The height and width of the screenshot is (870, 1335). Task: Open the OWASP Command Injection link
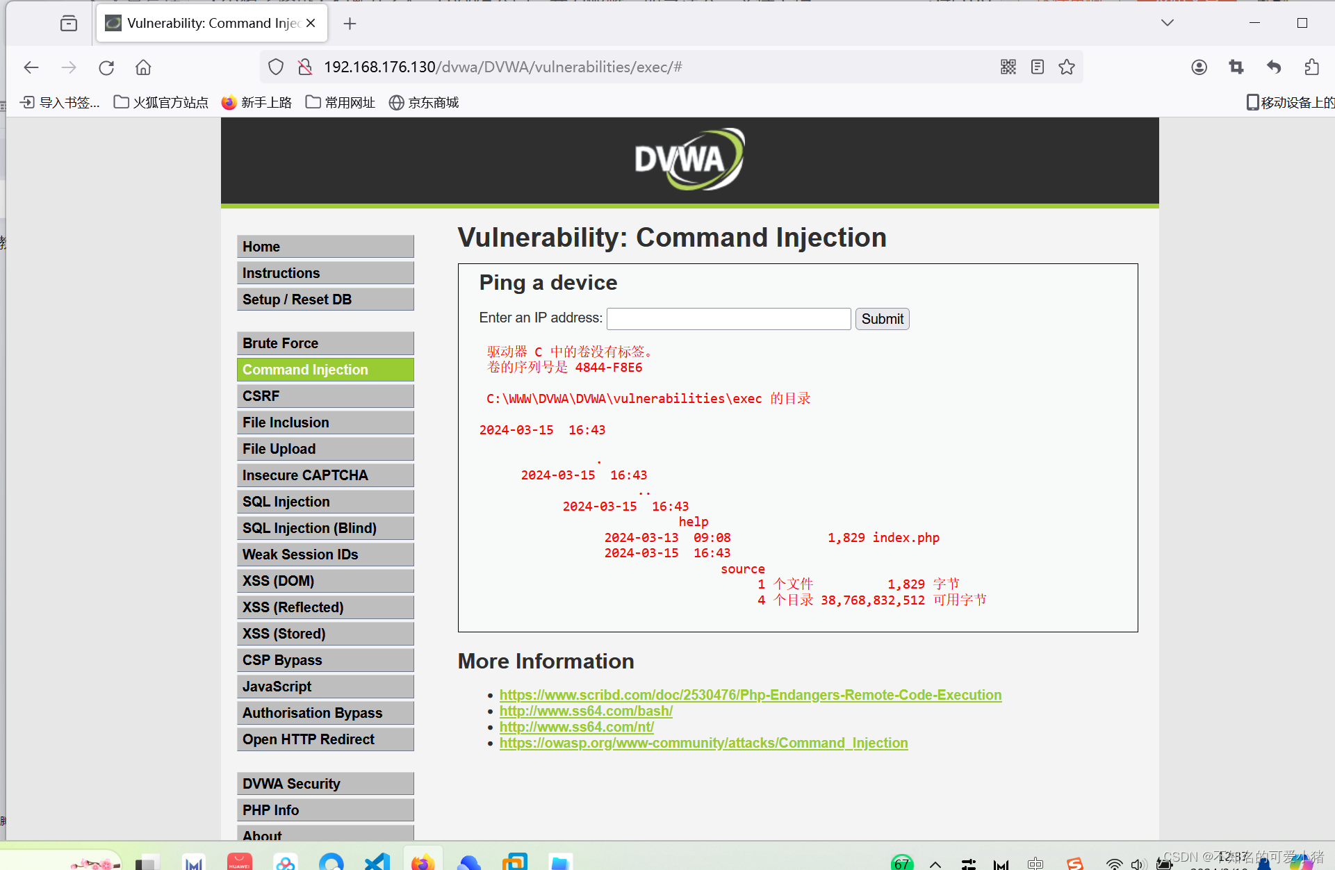pyautogui.click(x=703, y=744)
